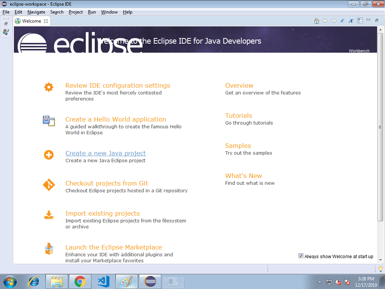Image resolution: width=385 pixels, height=289 pixels.
Task: Click the light bulb tip icon
Action: tap(380, 269)
